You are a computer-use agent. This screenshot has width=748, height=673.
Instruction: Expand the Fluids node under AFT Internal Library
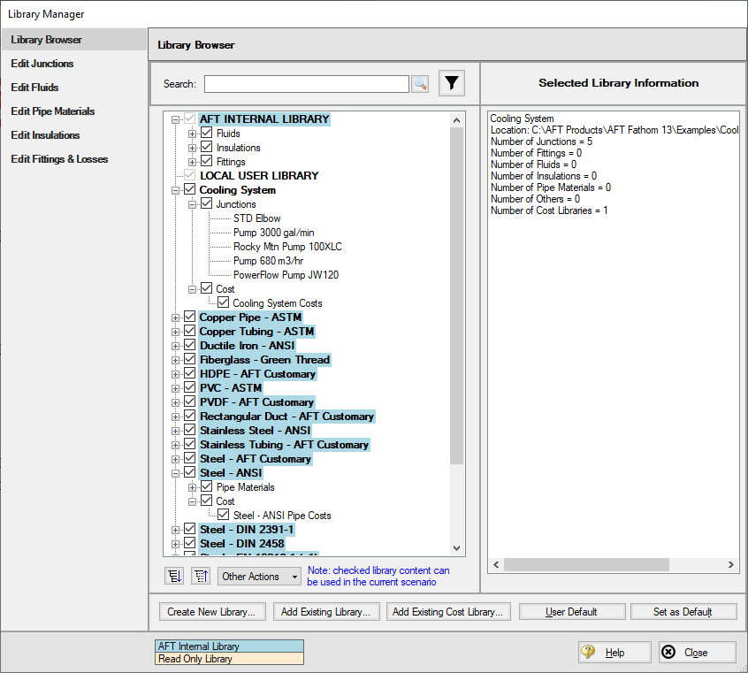coord(193,134)
